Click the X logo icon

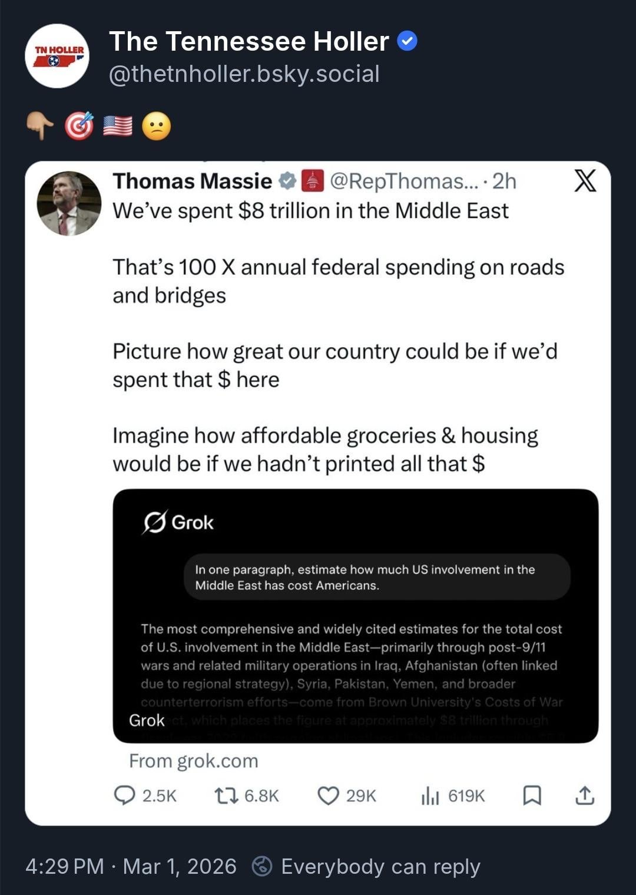pyautogui.click(x=585, y=181)
